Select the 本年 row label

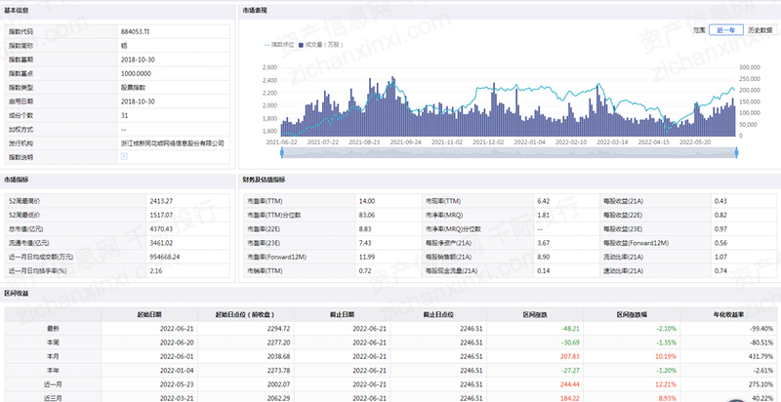53,370
